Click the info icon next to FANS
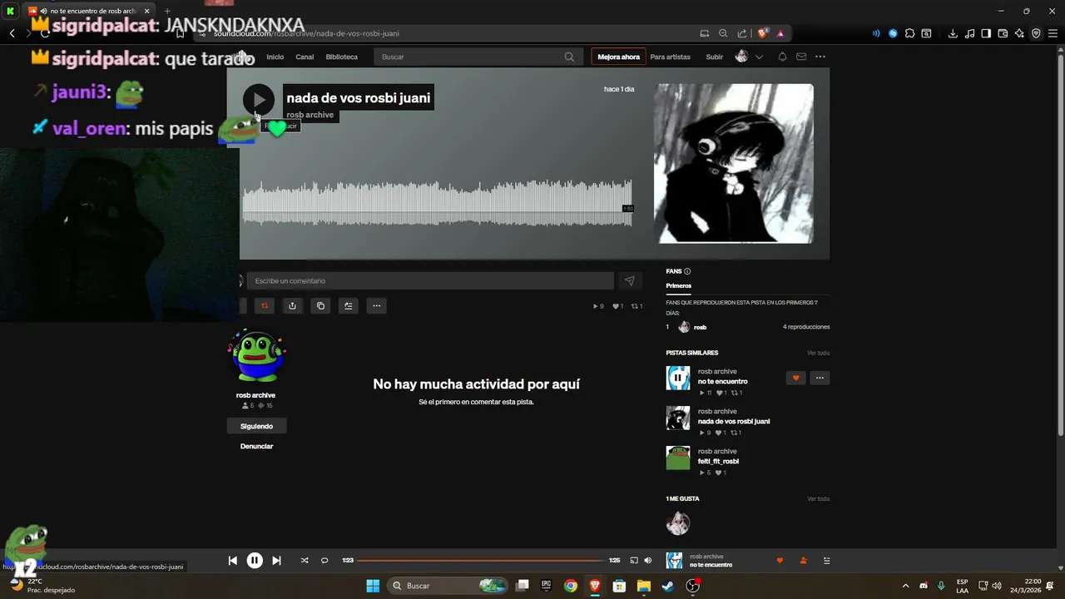 point(687,271)
